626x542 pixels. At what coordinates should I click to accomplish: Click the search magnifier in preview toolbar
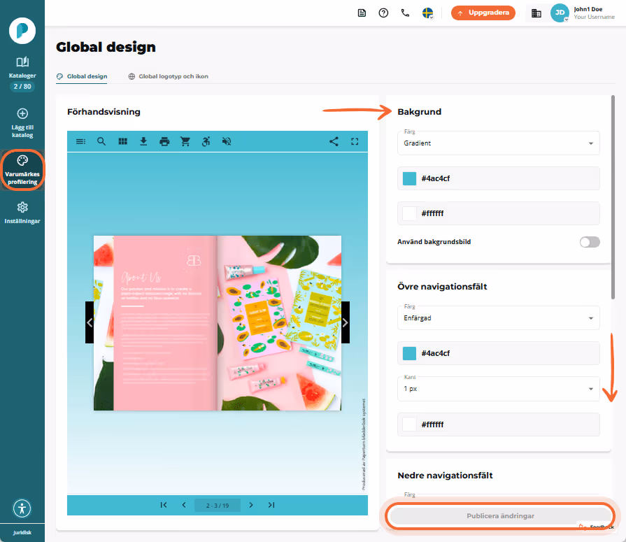101,141
